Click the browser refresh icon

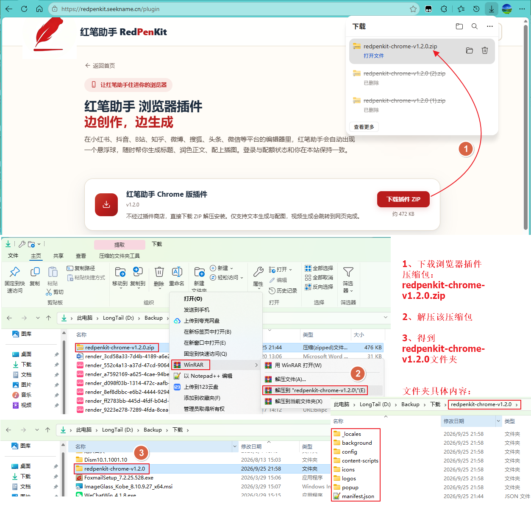24,9
